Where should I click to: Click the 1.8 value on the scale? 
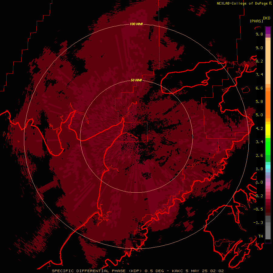click(x=259, y=169)
